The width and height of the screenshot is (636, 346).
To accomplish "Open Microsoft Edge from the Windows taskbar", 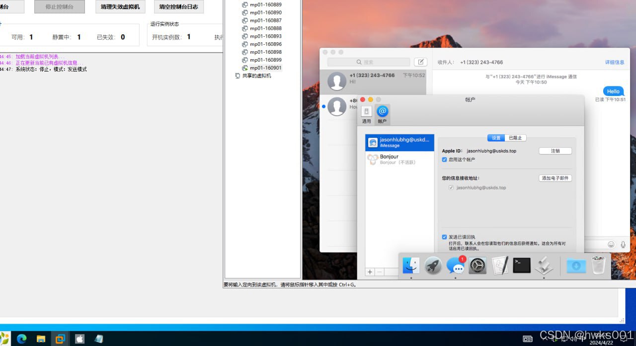I will pos(21,339).
